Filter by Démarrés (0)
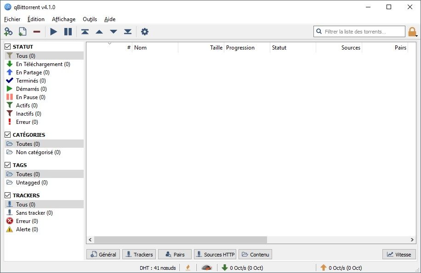Image resolution: width=421 pixels, height=273 pixels. pyautogui.click(x=44, y=89)
